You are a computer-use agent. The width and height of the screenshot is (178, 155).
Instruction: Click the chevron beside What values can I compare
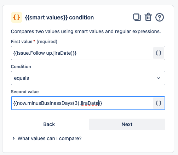click(x=13, y=138)
